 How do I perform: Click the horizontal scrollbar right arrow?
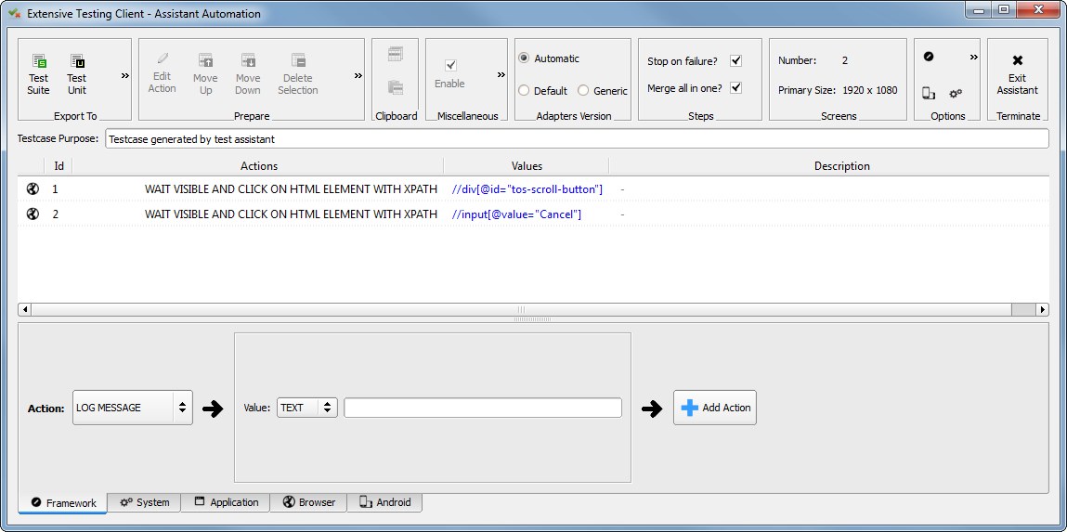[x=1042, y=309]
